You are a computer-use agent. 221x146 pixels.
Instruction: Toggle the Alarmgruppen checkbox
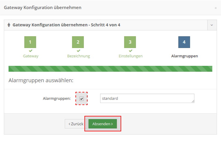[x=81, y=99]
